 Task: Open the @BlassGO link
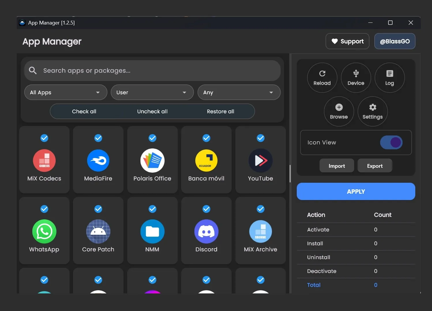point(395,41)
